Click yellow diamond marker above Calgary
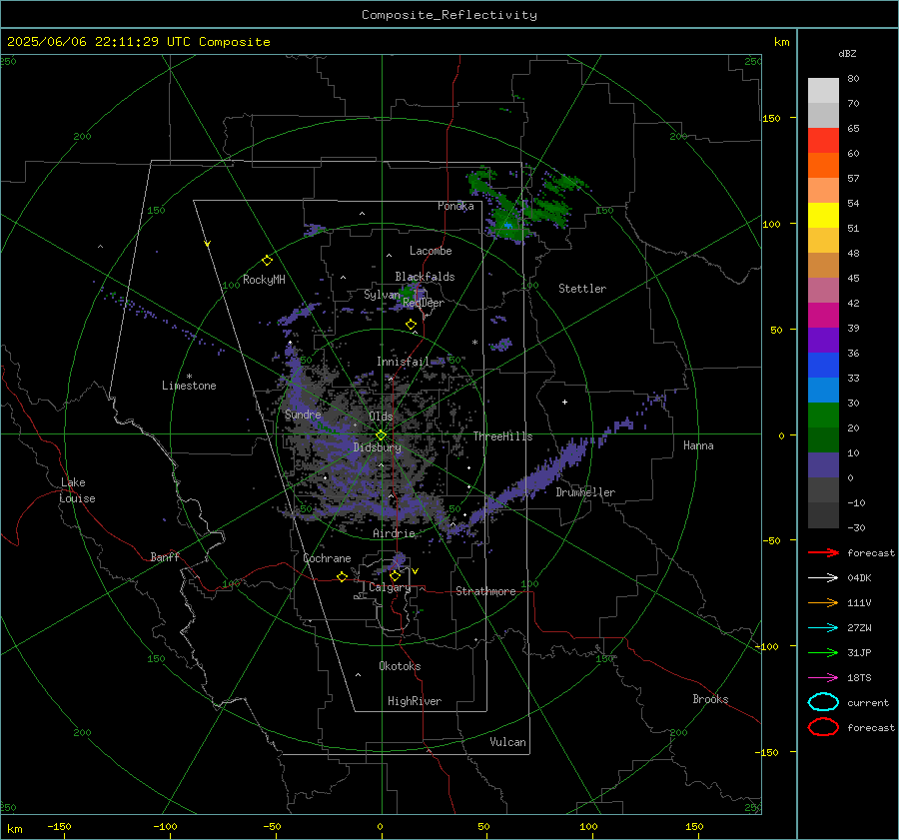Image resolution: width=899 pixels, height=840 pixels. (x=395, y=575)
